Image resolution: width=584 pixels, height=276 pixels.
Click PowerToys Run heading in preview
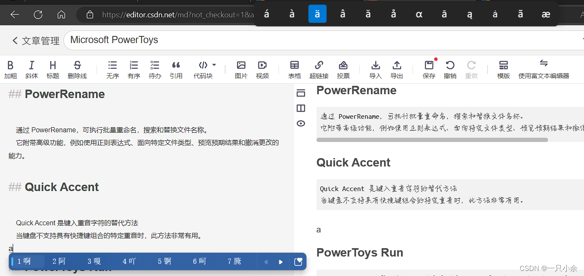coord(360,252)
